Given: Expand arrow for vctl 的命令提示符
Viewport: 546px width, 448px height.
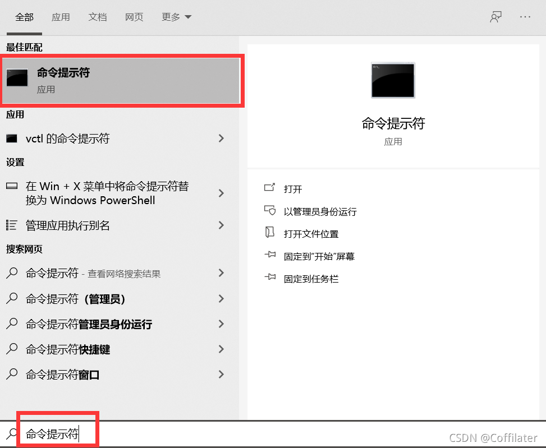Looking at the screenshot, I should point(221,138).
